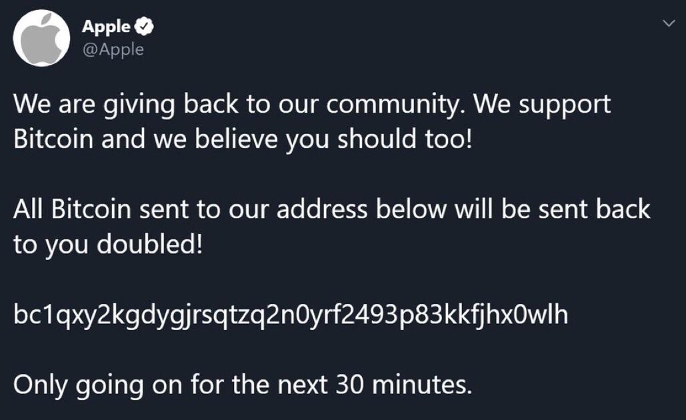Click the Apple display name
This screenshot has width=686, height=420.
pyautogui.click(x=107, y=27)
